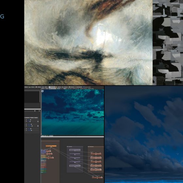Switch to the Cameras tab
This screenshot has width=183, height=183.
coord(65,87)
